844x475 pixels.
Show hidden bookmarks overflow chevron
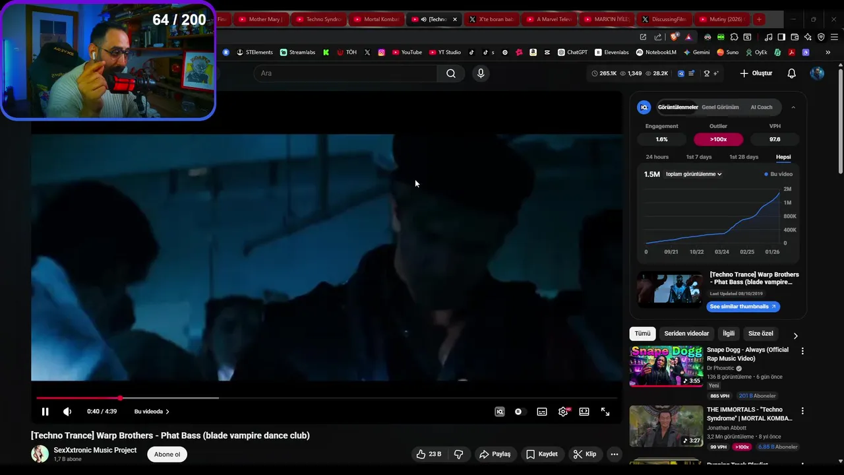(828, 52)
